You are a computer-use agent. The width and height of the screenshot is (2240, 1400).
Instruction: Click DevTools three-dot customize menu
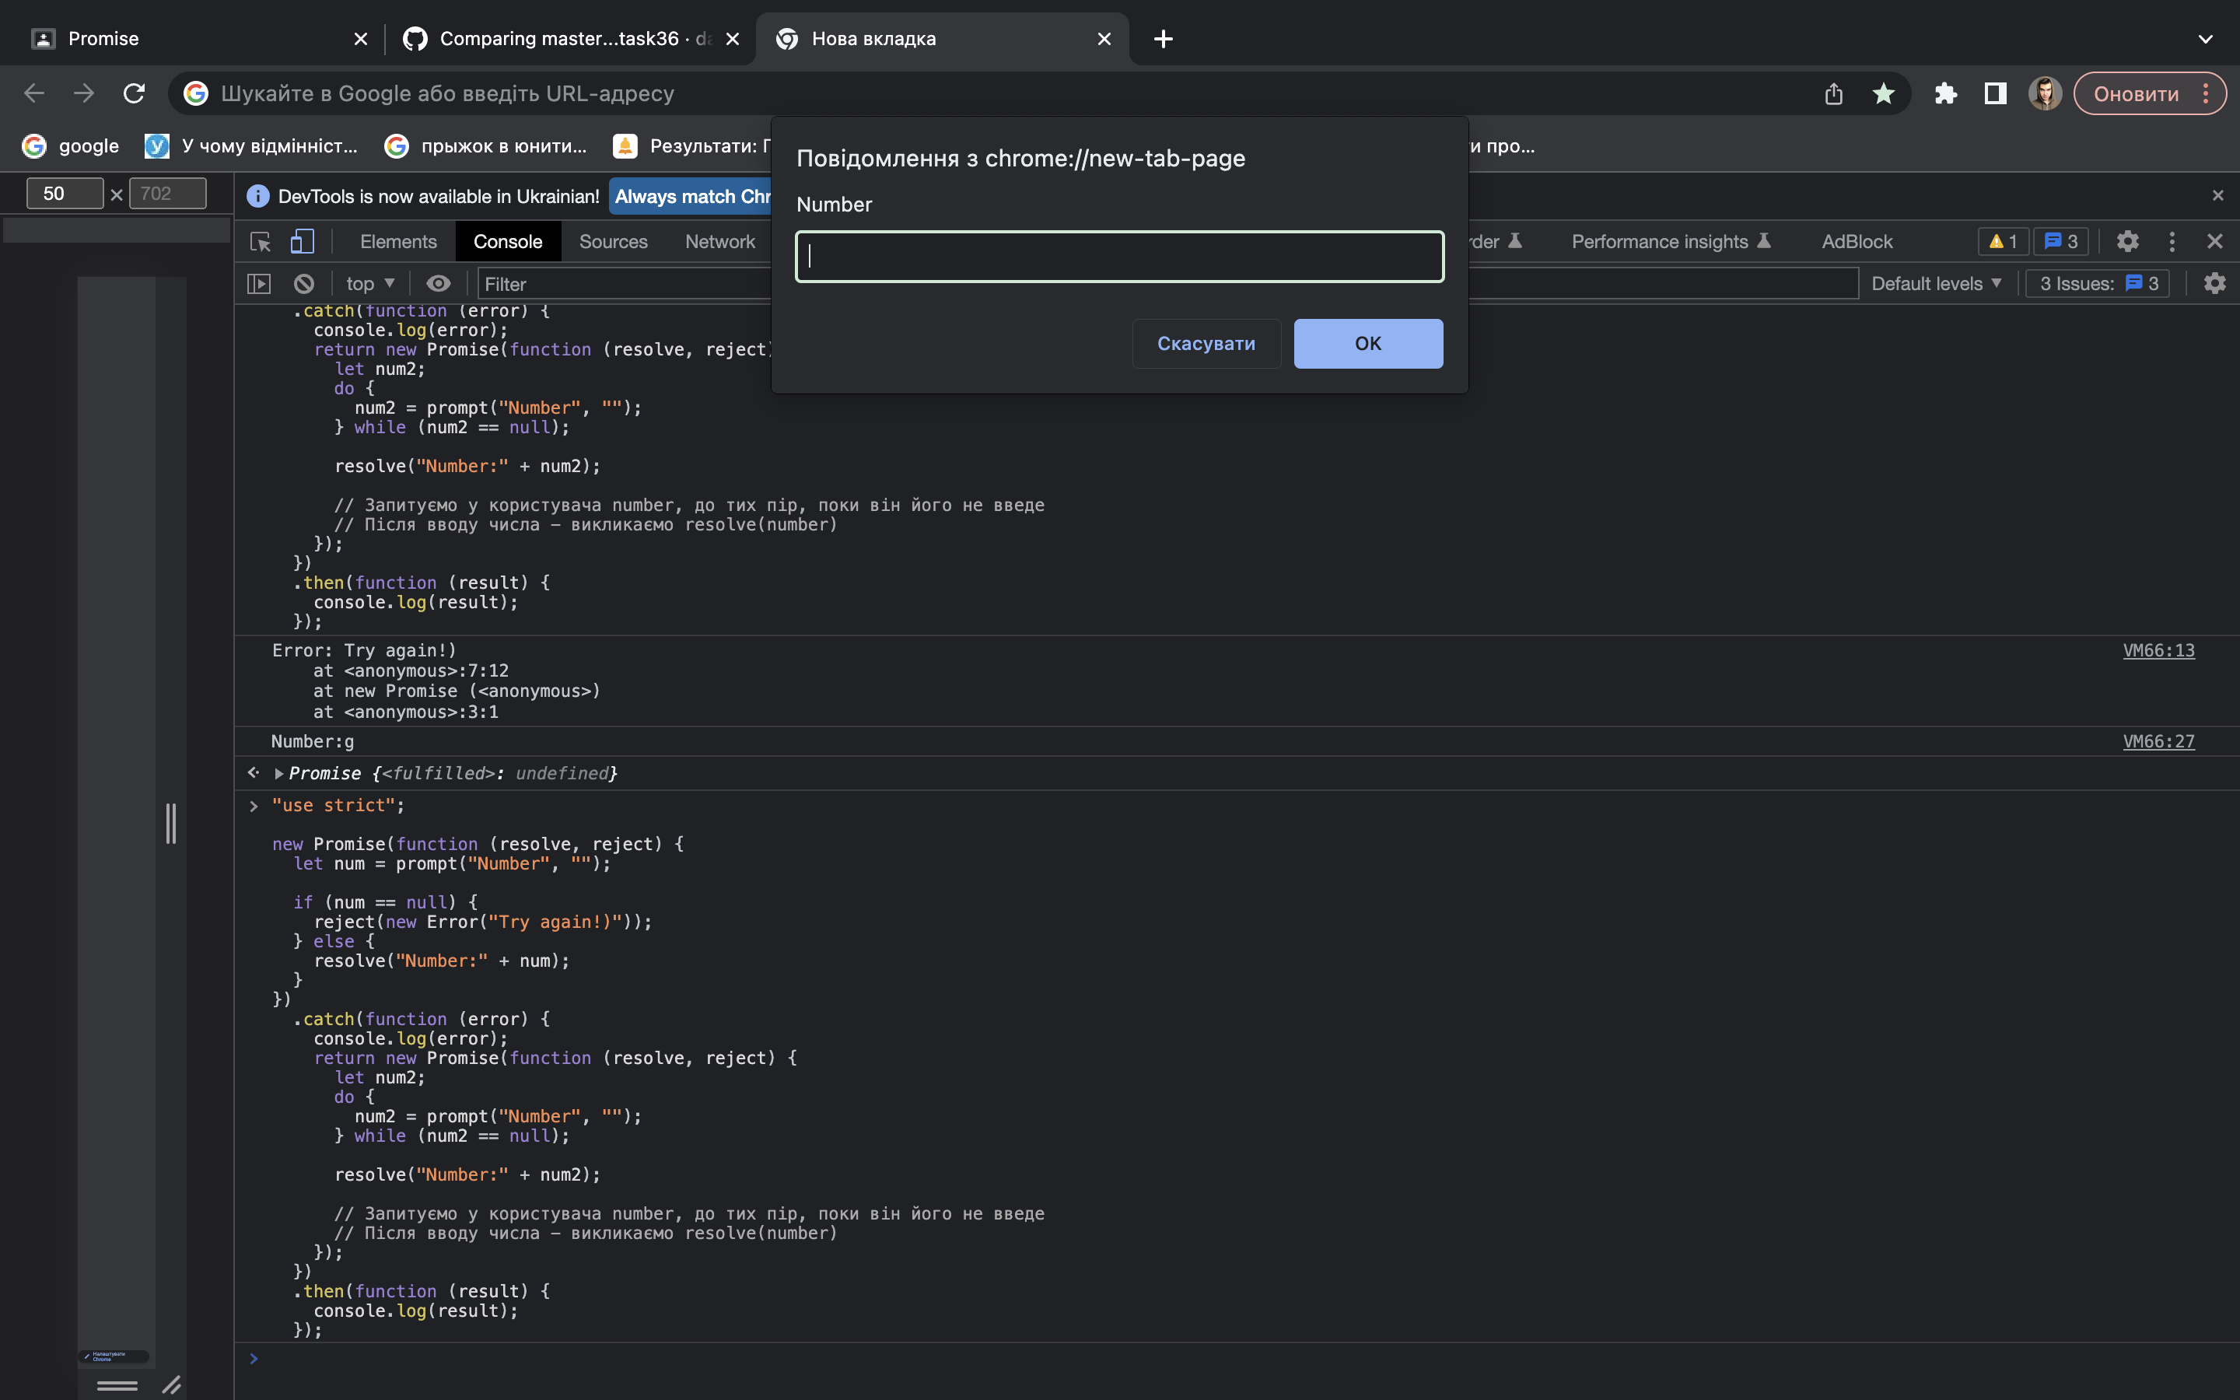point(2172,242)
